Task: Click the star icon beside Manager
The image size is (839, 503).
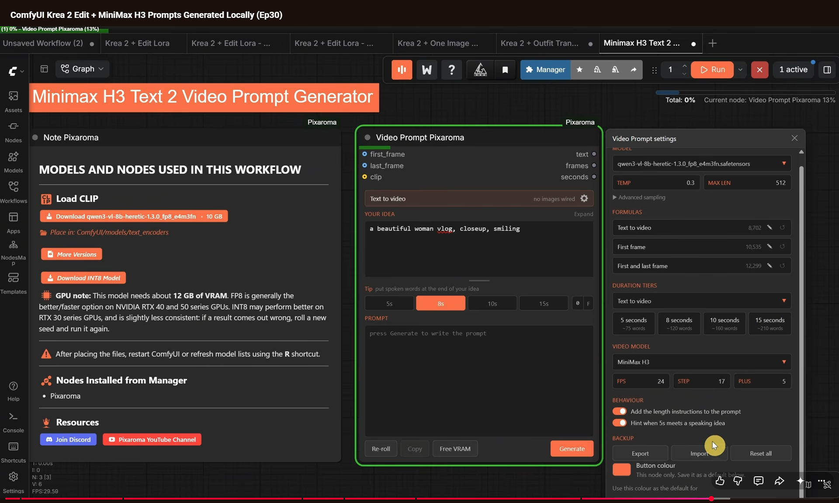Action: click(579, 69)
